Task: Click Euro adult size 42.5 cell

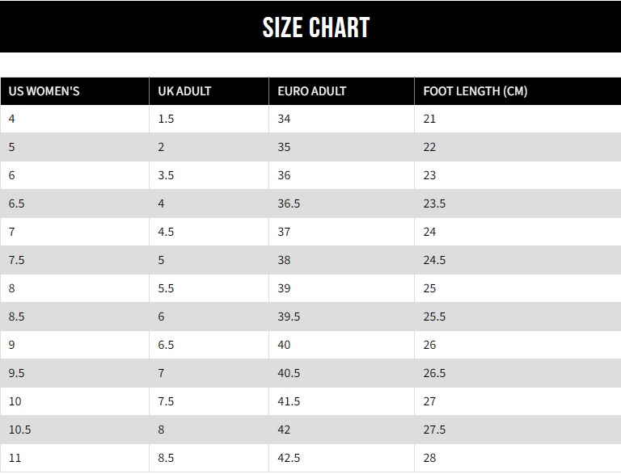Action: 289,458
